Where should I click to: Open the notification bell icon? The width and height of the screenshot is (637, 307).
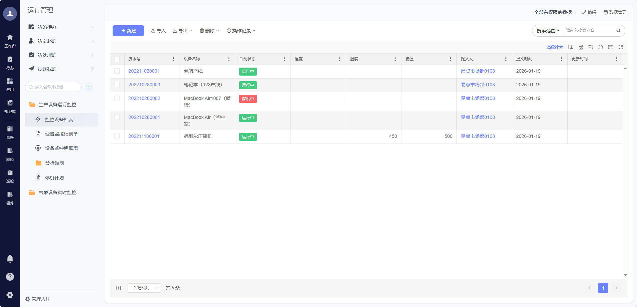[x=10, y=259]
